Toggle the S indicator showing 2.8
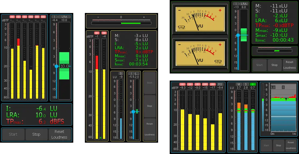 click(246, 84)
